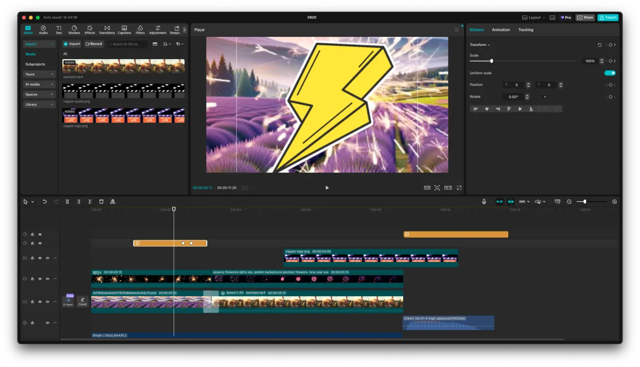Screen dimensions: 640x367
Task: Click the player aspect ratio icon
Action: 448,187
